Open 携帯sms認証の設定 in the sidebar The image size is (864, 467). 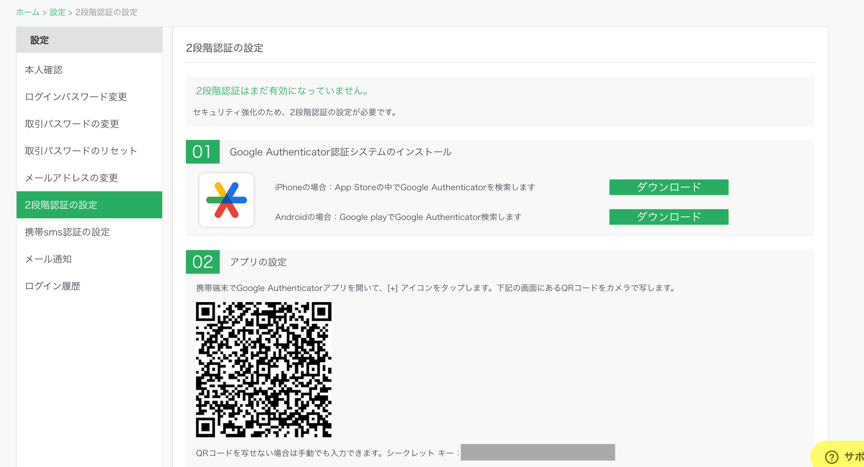[x=89, y=232]
